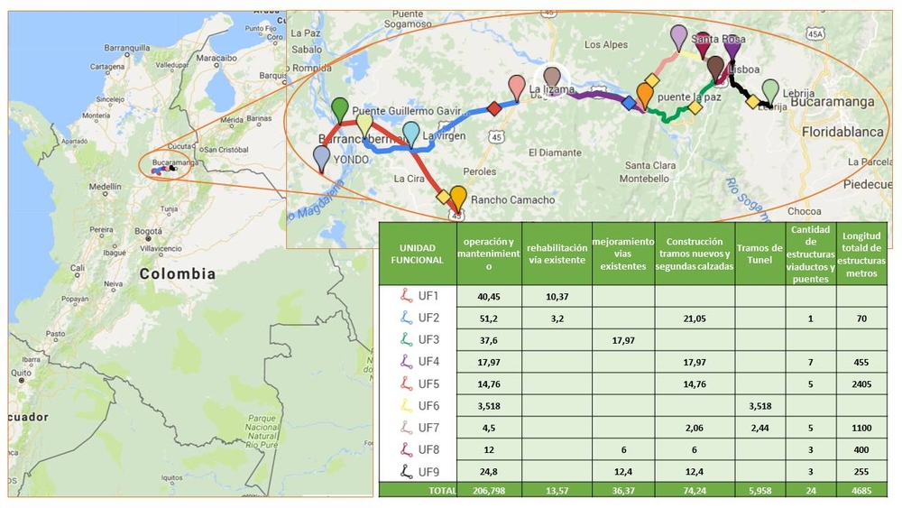Image resolution: width=902 pixels, height=508 pixels.
Task: Select the crimson pin at Santa Rosa
Action: [703, 45]
